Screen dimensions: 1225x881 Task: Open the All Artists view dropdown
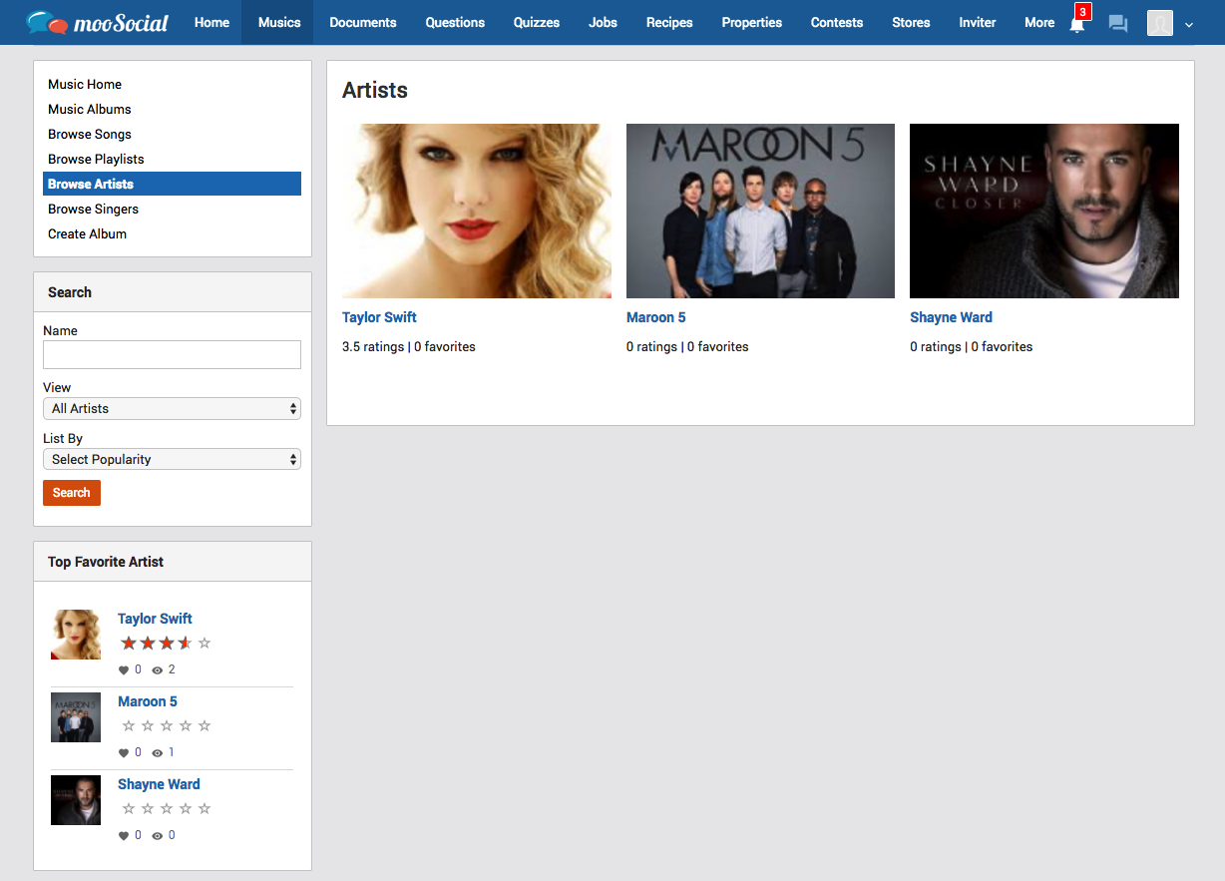point(172,408)
